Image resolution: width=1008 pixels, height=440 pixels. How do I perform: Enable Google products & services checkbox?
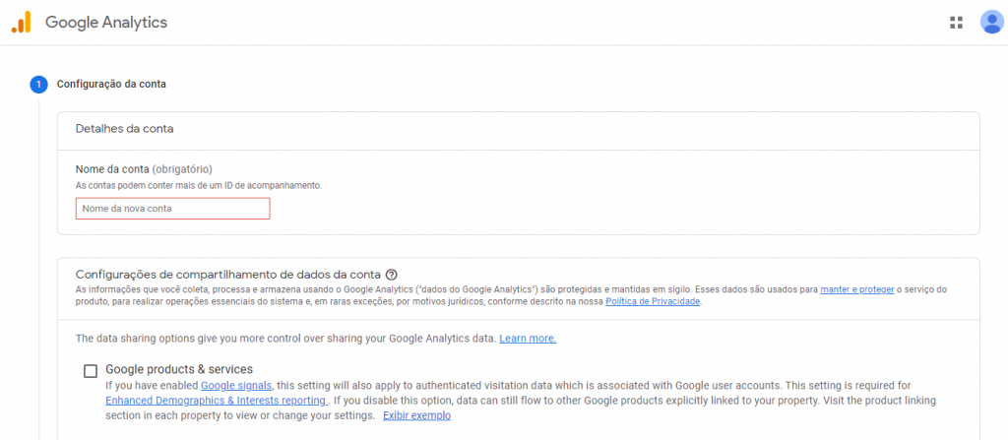[x=91, y=370]
